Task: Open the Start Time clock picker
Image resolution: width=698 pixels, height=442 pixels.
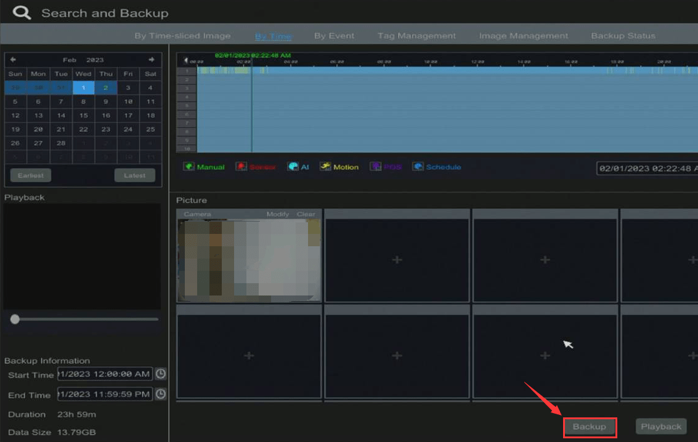Action: (x=161, y=374)
